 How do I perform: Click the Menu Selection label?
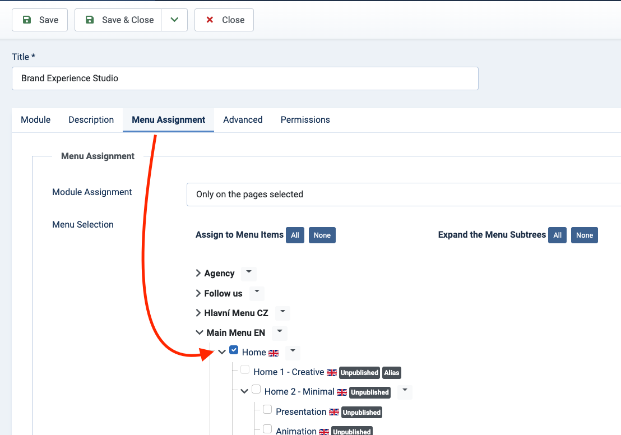coord(83,225)
